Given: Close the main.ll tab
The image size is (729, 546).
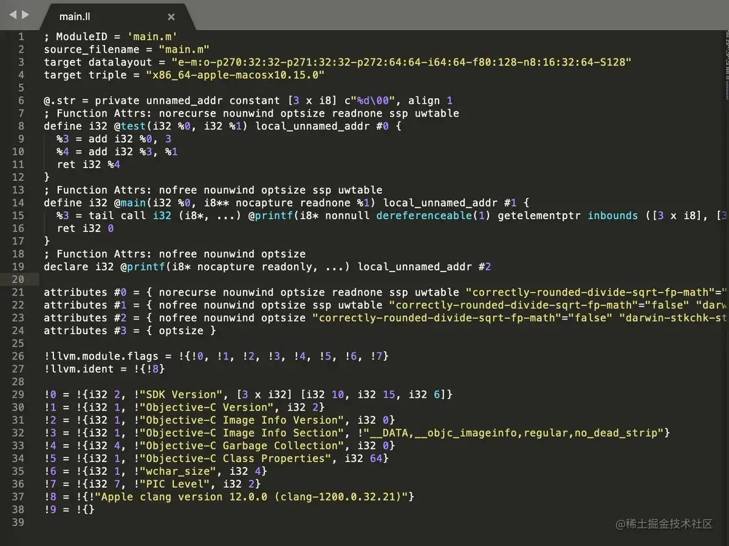Looking at the screenshot, I should point(171,17).
